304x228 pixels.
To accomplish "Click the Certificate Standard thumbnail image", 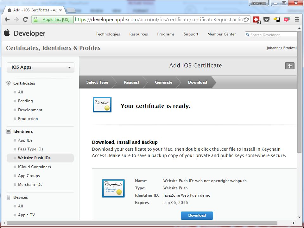I will [113, 188].
